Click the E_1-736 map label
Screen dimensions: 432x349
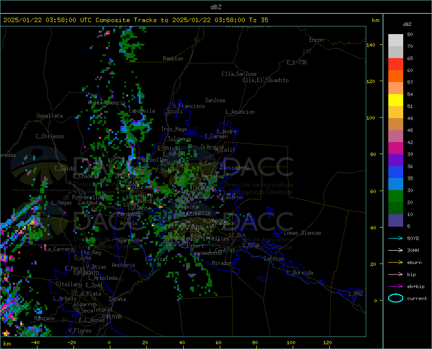coord(297,62)
